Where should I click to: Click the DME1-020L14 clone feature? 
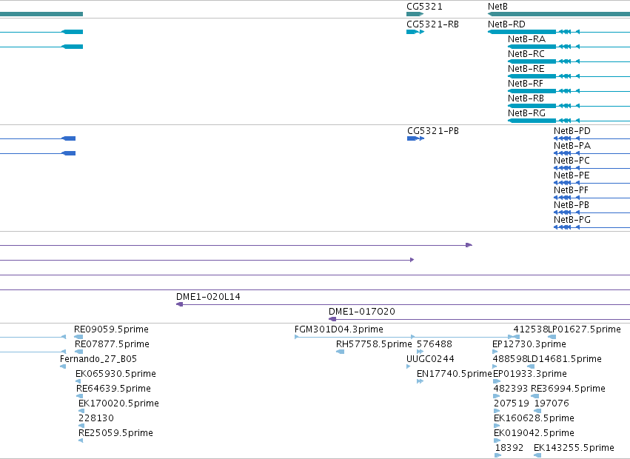403,304
